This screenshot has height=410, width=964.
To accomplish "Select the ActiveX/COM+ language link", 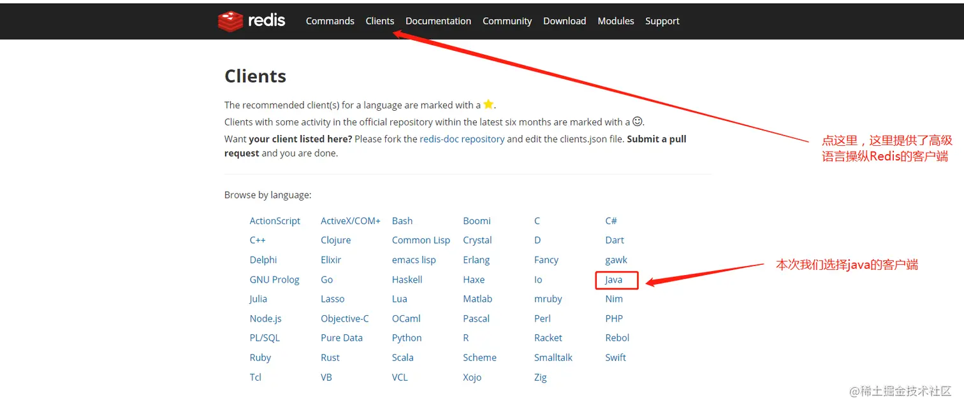I will coord(351,221).
